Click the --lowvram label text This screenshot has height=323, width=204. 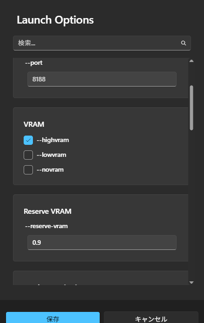click(x=51, y=155)
